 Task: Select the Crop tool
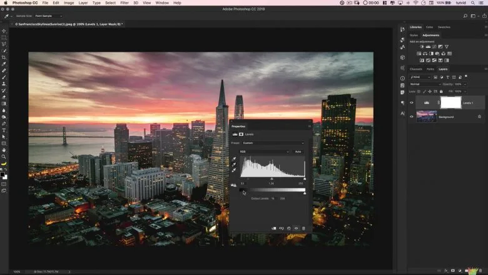[4, 57]
